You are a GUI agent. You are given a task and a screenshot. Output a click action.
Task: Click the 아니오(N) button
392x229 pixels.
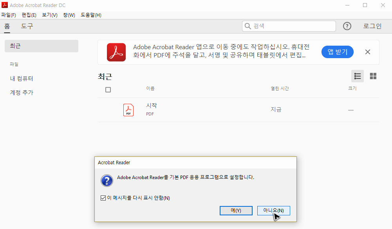(x=273, y=211)
